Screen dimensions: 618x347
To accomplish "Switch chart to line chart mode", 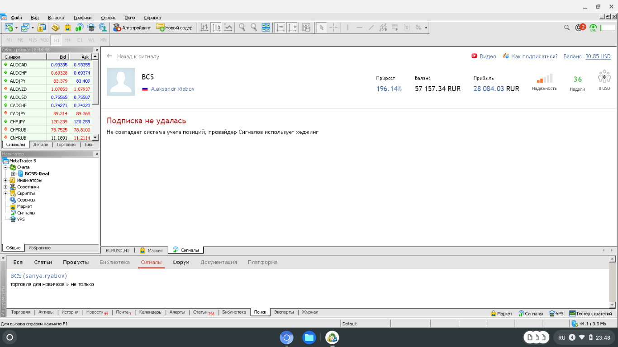I will click(x=228, y=28).
